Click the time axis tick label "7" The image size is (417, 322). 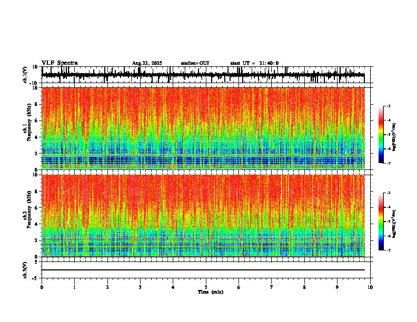[272, 287]
